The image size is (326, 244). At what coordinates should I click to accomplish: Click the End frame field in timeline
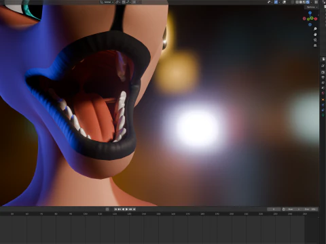pos(310,209)
